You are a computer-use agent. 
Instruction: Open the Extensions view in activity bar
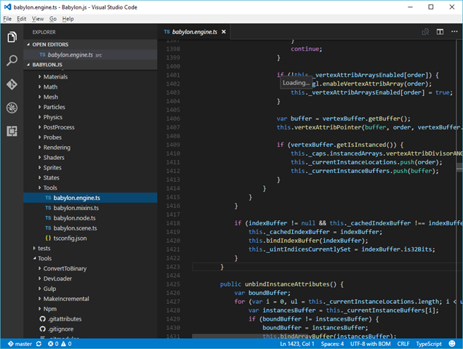tap(12, 131)
